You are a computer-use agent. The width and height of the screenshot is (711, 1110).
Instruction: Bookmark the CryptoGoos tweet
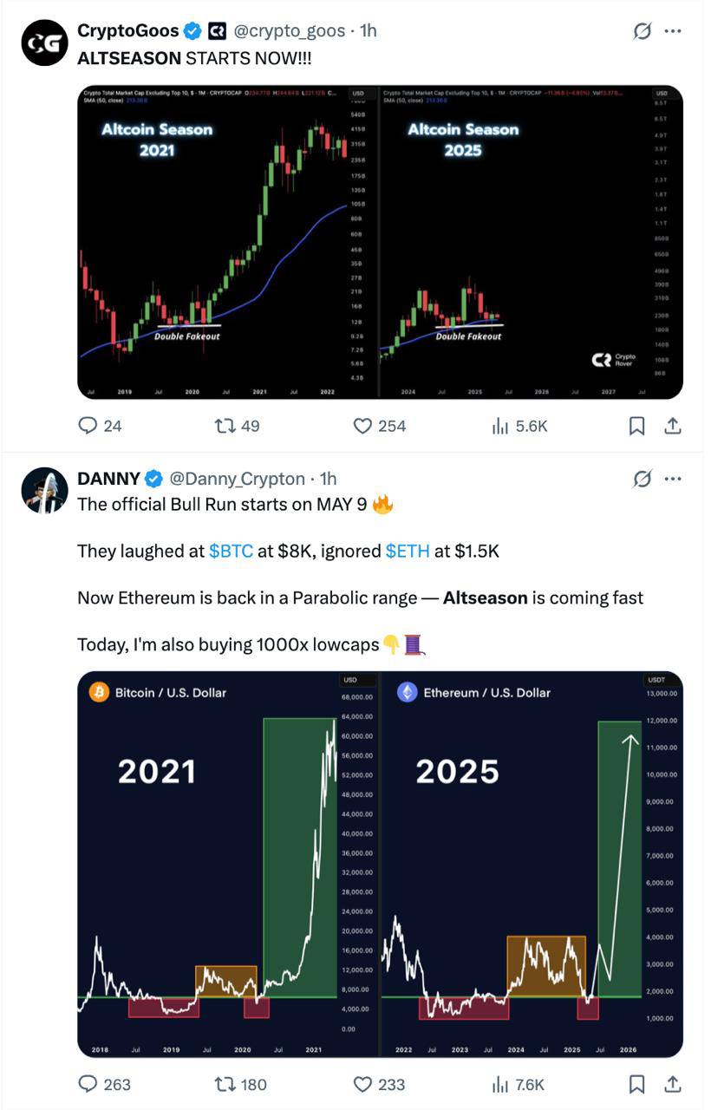636,426
